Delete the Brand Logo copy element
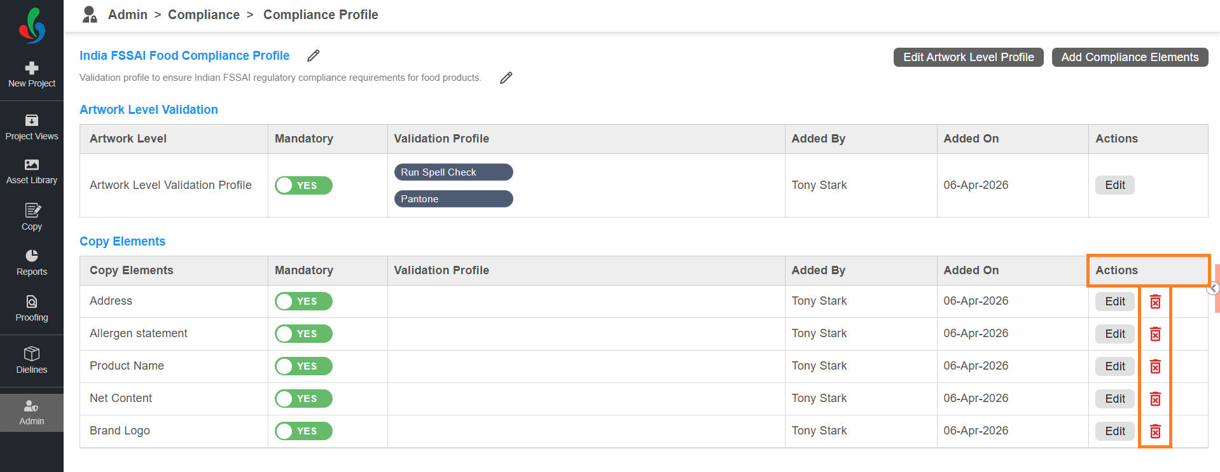Image resolution: width=1220 pixels, height=472 pixels. tap(1155, 431)
